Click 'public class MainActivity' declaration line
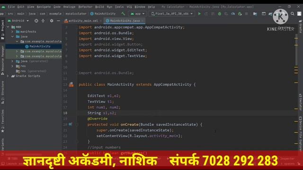303x170 pixels. coord(137,85)
